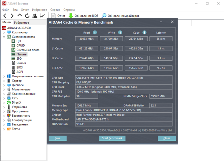Click Обновления BIOS label in toolbar
This screenshot has width=224, height=161.
coord(86,16)
